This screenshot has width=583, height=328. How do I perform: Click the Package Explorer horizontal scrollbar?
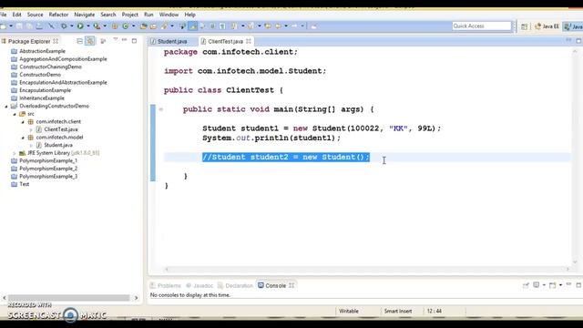coord(69,298)
